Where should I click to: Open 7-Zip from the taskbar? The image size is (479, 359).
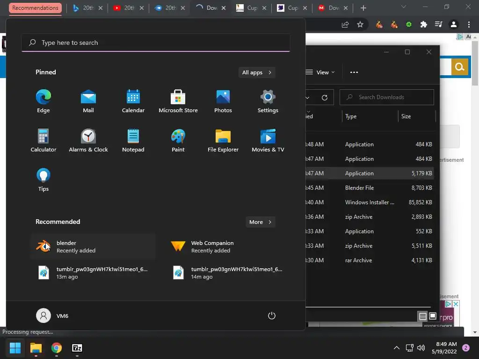77,348
